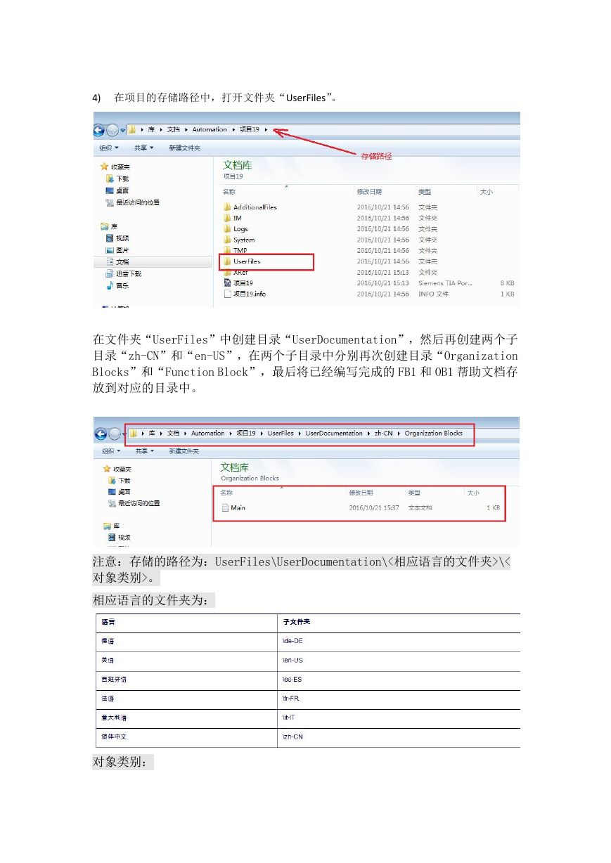Open 视频 in the Organization Blocks window sidebar

pyautogui.click(x=119, y=538)
